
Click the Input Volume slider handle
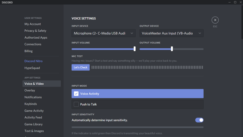point(135,49)
